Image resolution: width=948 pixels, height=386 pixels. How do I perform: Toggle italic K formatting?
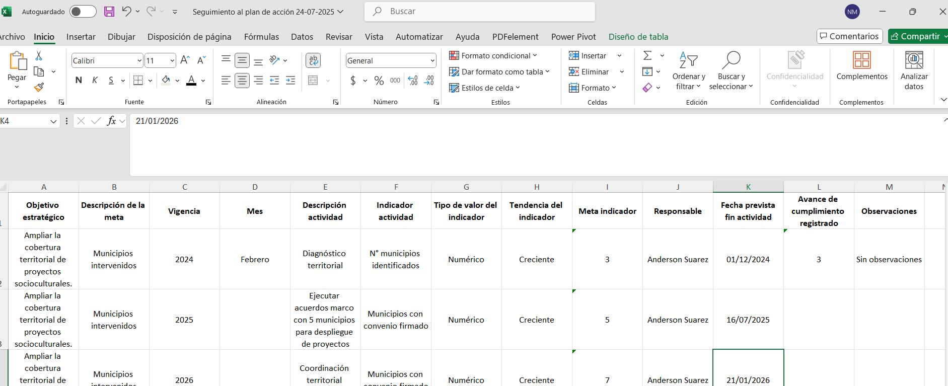pos(95,81)
